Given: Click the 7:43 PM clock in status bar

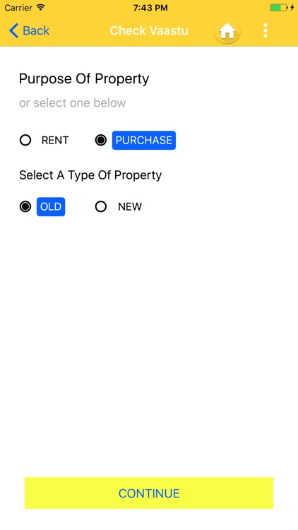Looking at the screenshot, I should tap(150, 8).
